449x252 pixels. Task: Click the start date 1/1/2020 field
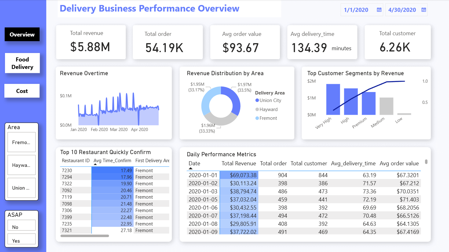(x=356, y=10)
